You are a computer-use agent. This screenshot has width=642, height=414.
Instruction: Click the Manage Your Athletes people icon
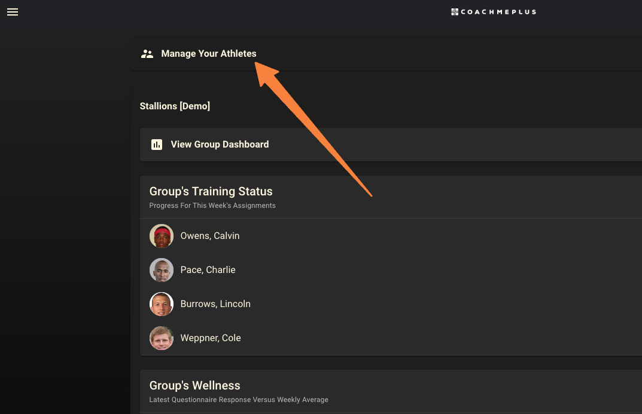pos(147,54)
